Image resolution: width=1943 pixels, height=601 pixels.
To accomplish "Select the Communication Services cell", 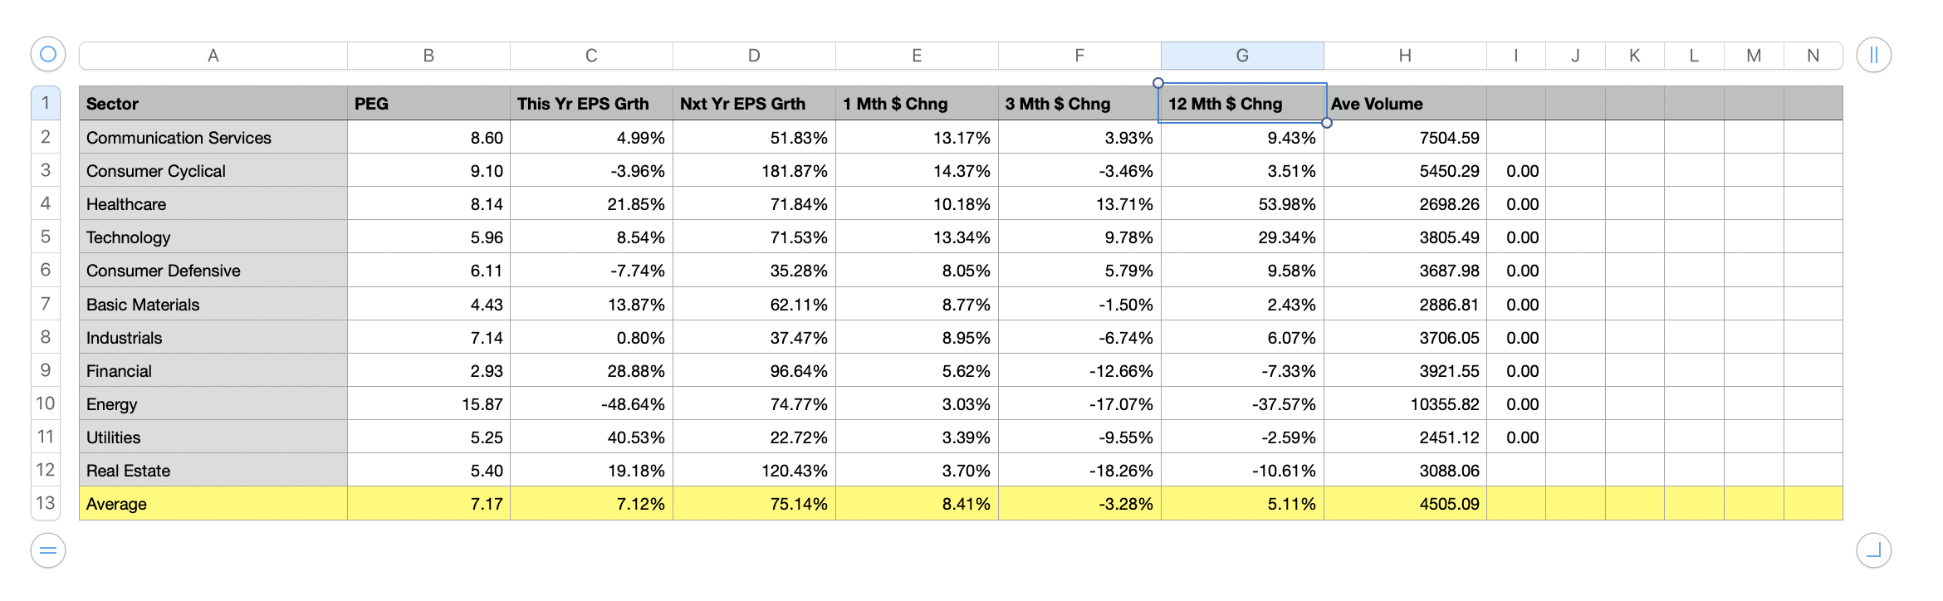I will pos(213,137).
